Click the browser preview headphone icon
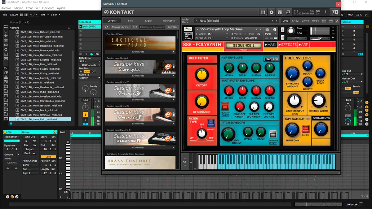372x209 pixels. (11, 124)
